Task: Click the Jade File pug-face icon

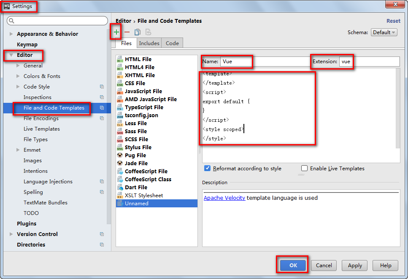Action: [x=120, y=163]
